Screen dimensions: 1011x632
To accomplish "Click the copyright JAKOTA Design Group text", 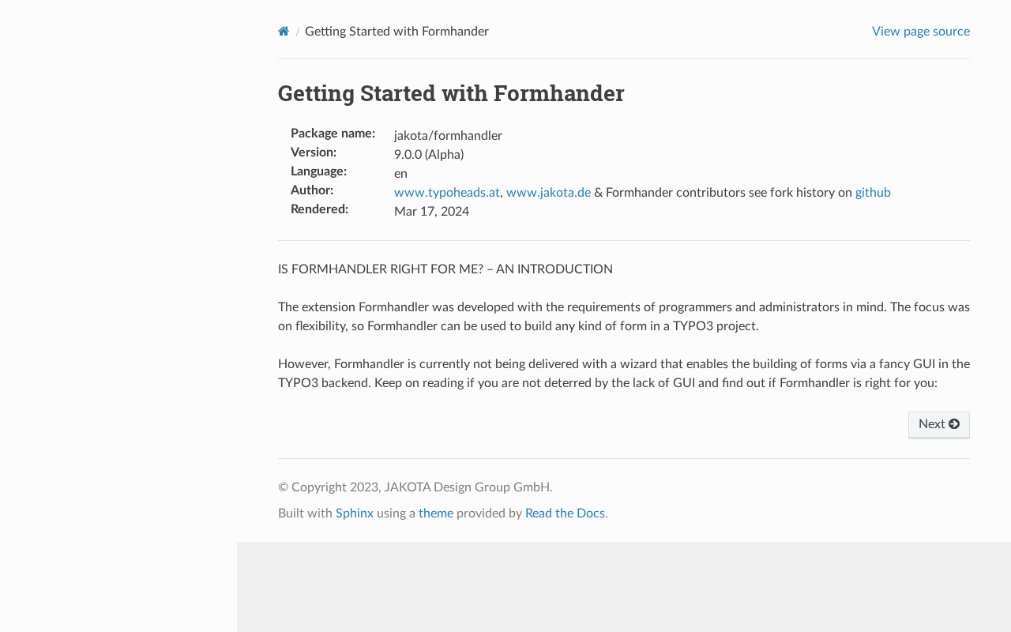I will coord(415,487).
